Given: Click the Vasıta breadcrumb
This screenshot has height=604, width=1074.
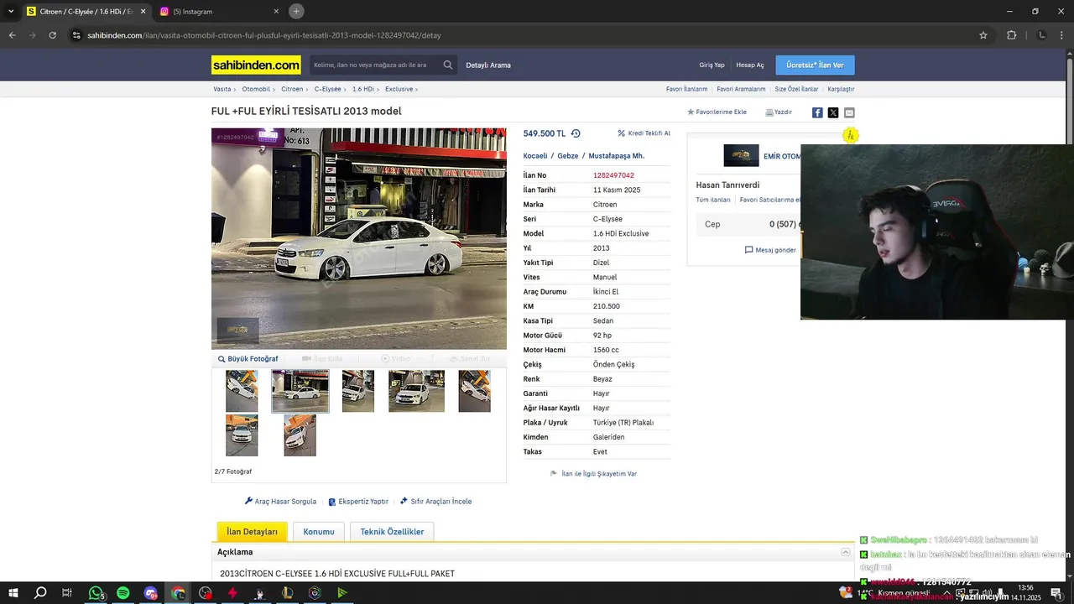Looking at the screenshot, I should pyautogui.click(x=222, y=89).
